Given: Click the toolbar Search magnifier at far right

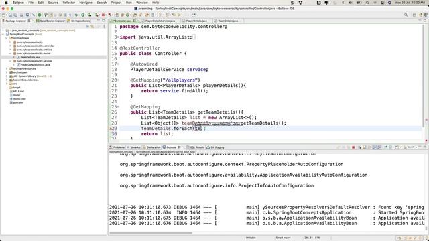Looking at the screenshot, I should pos(406,15).
